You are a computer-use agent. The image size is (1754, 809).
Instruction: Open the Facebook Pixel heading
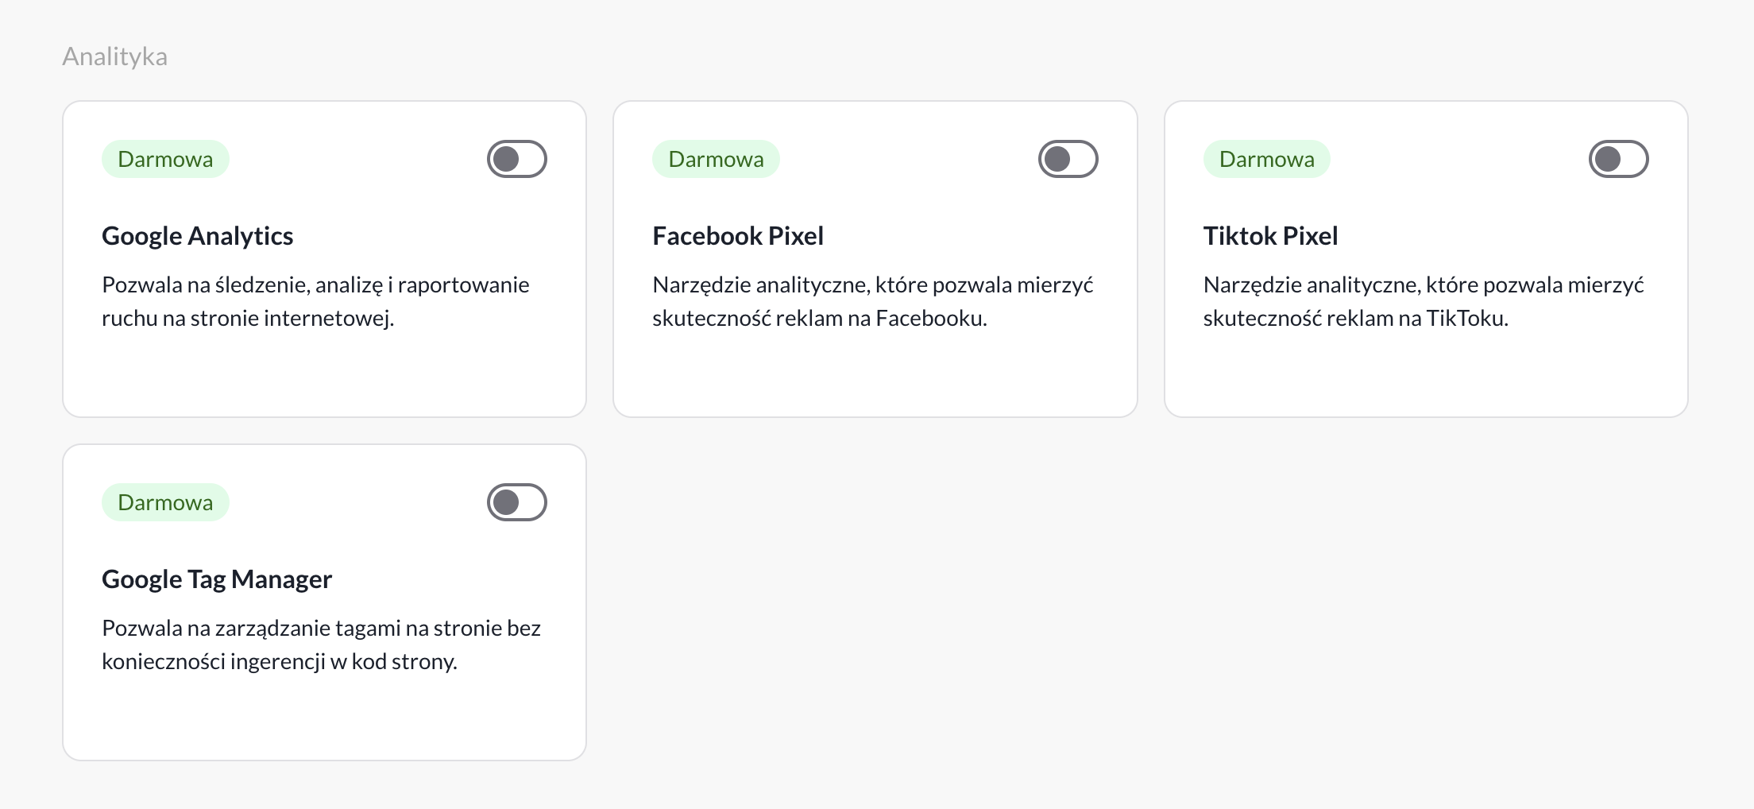pyautogui.click(x=737, y=236)
